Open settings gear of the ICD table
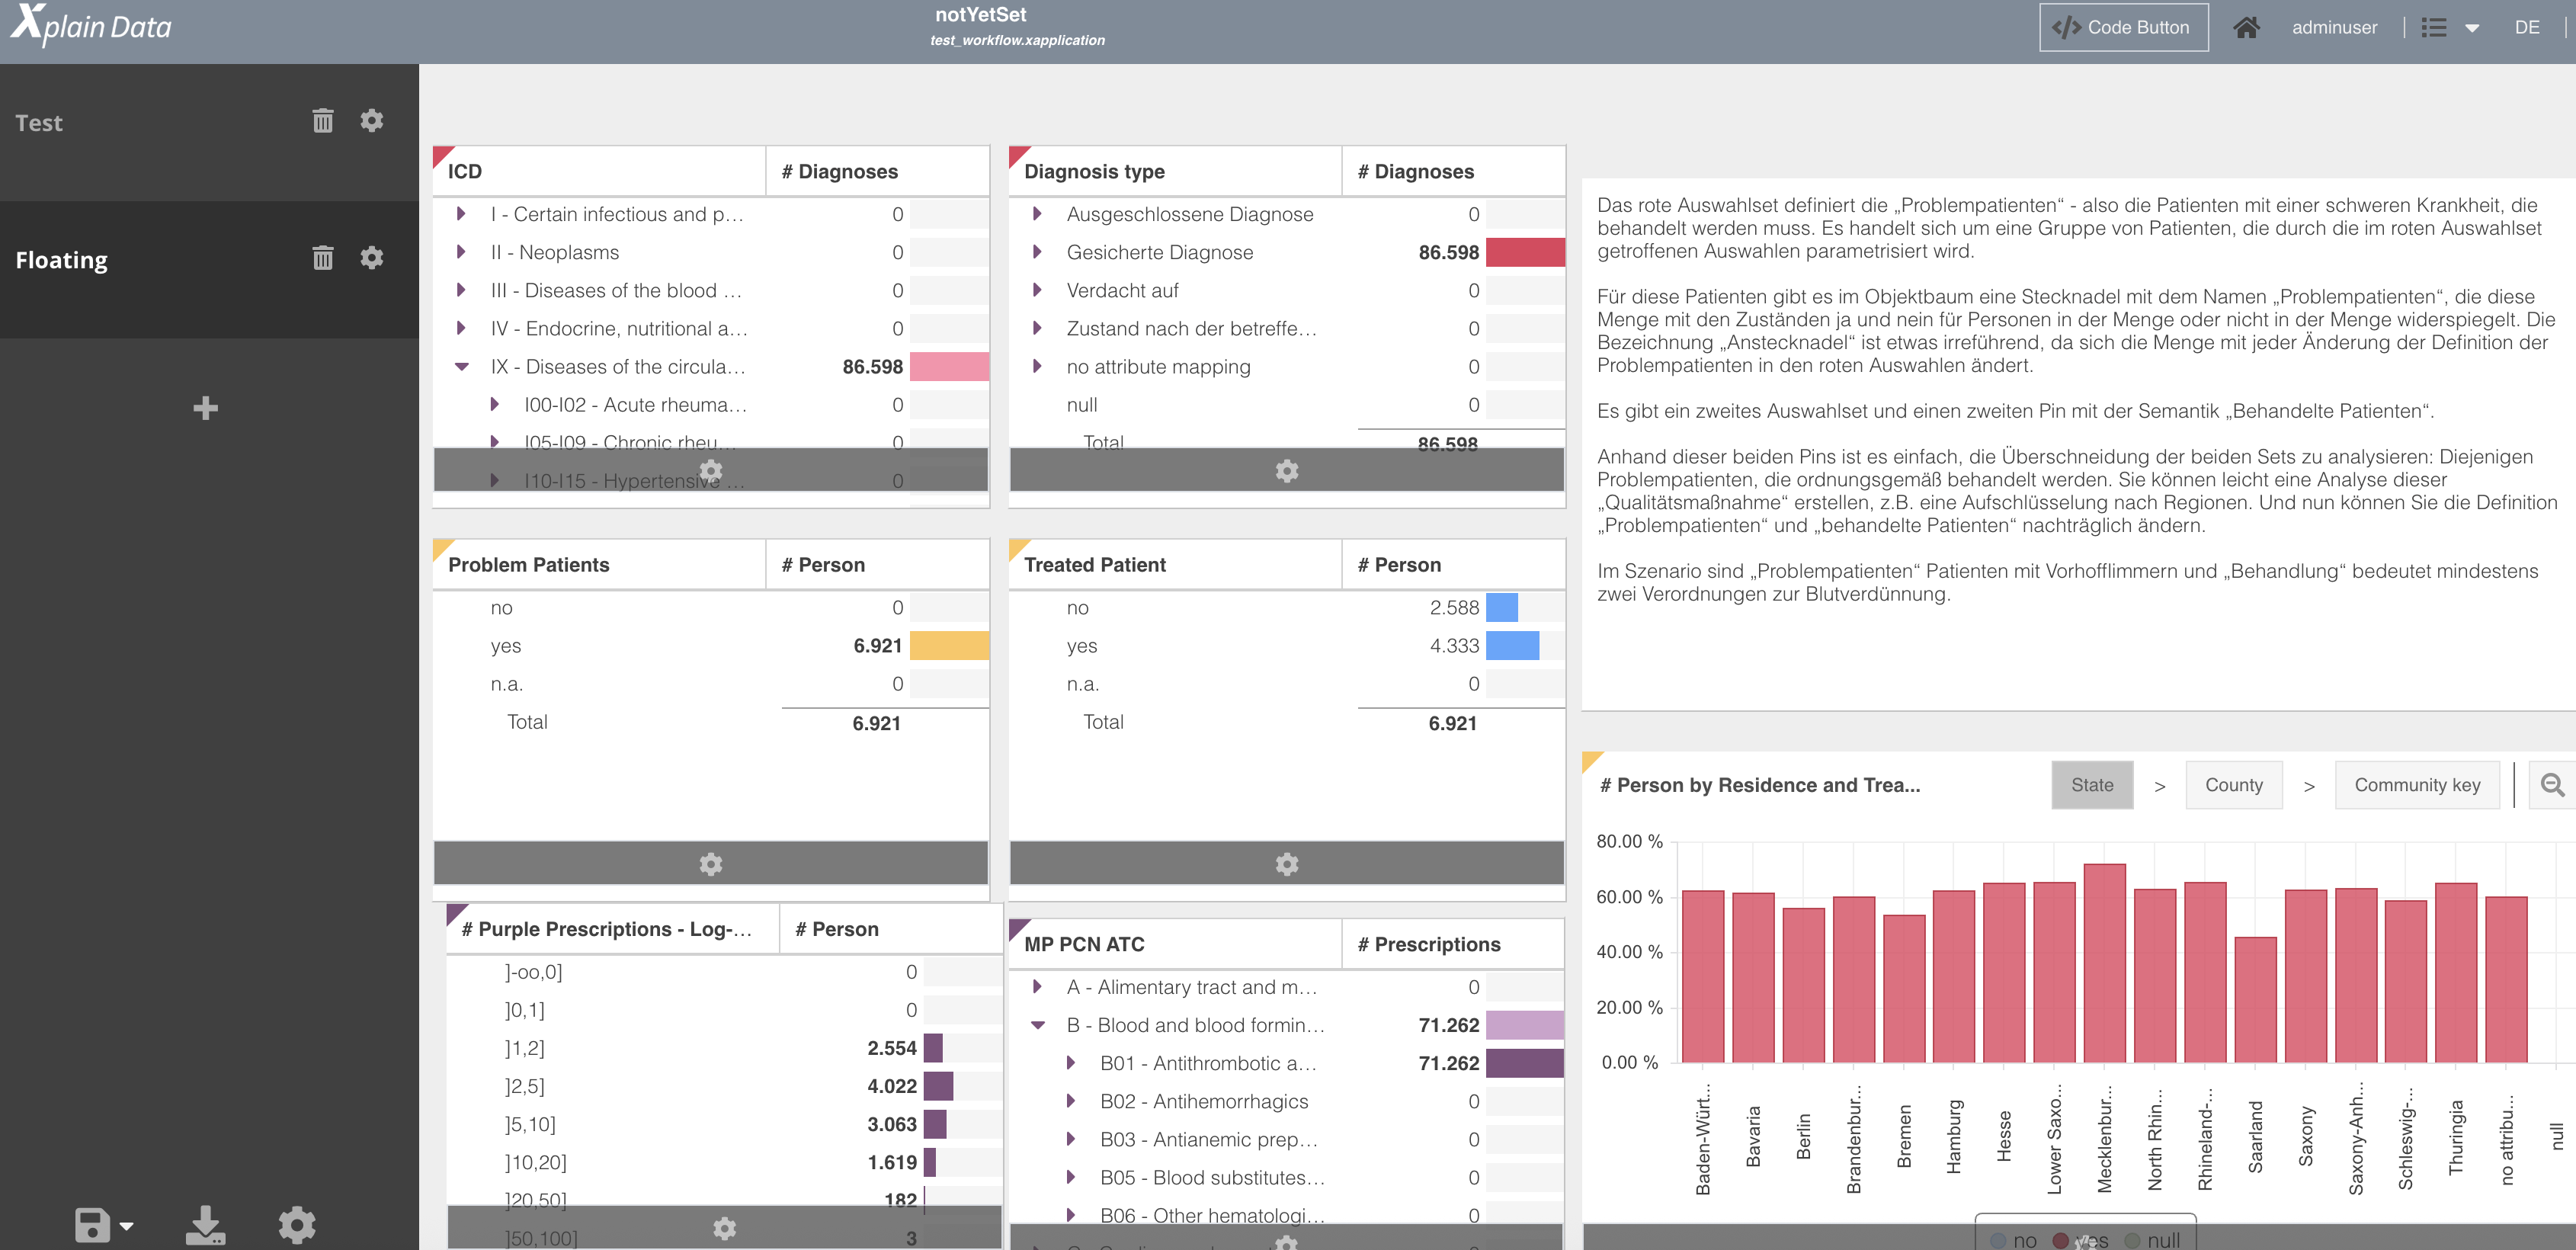Viewport: 2576px width, 1250px height. [711, 470]
